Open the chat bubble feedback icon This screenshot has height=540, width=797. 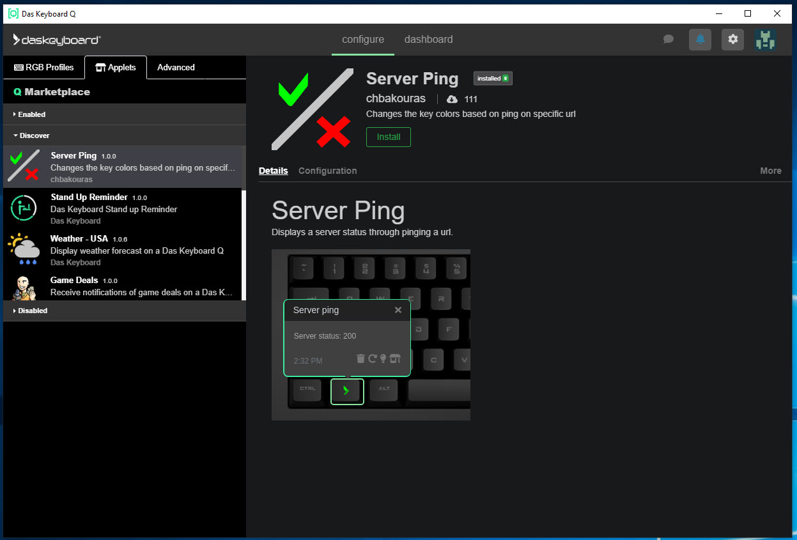[x=669, y=40]
